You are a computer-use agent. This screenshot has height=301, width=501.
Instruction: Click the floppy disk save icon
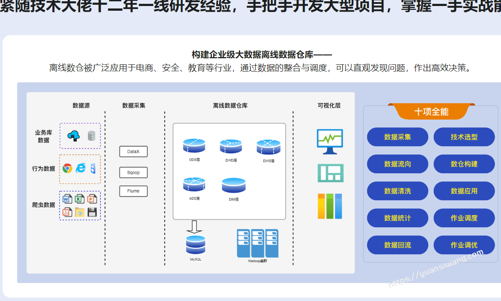[x=92, y=212]
